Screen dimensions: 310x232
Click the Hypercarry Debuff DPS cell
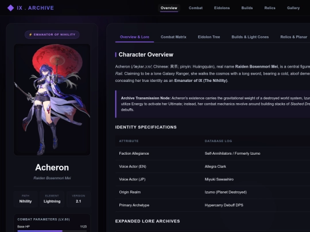[224, 205]
